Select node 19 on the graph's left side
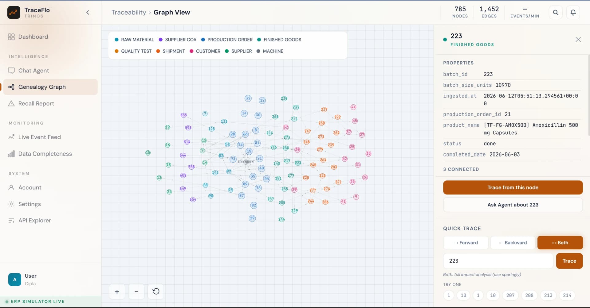This screenshot has width=590, height=308. click(167, 127)
